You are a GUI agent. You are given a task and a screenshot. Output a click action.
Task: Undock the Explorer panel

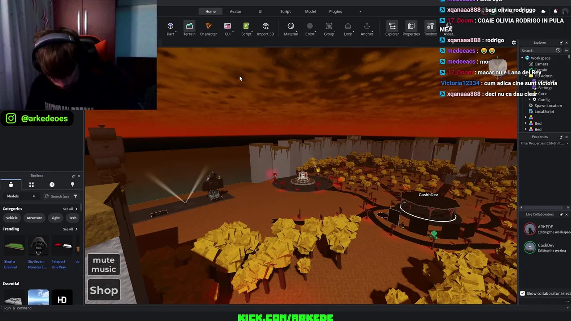(561, 43)
